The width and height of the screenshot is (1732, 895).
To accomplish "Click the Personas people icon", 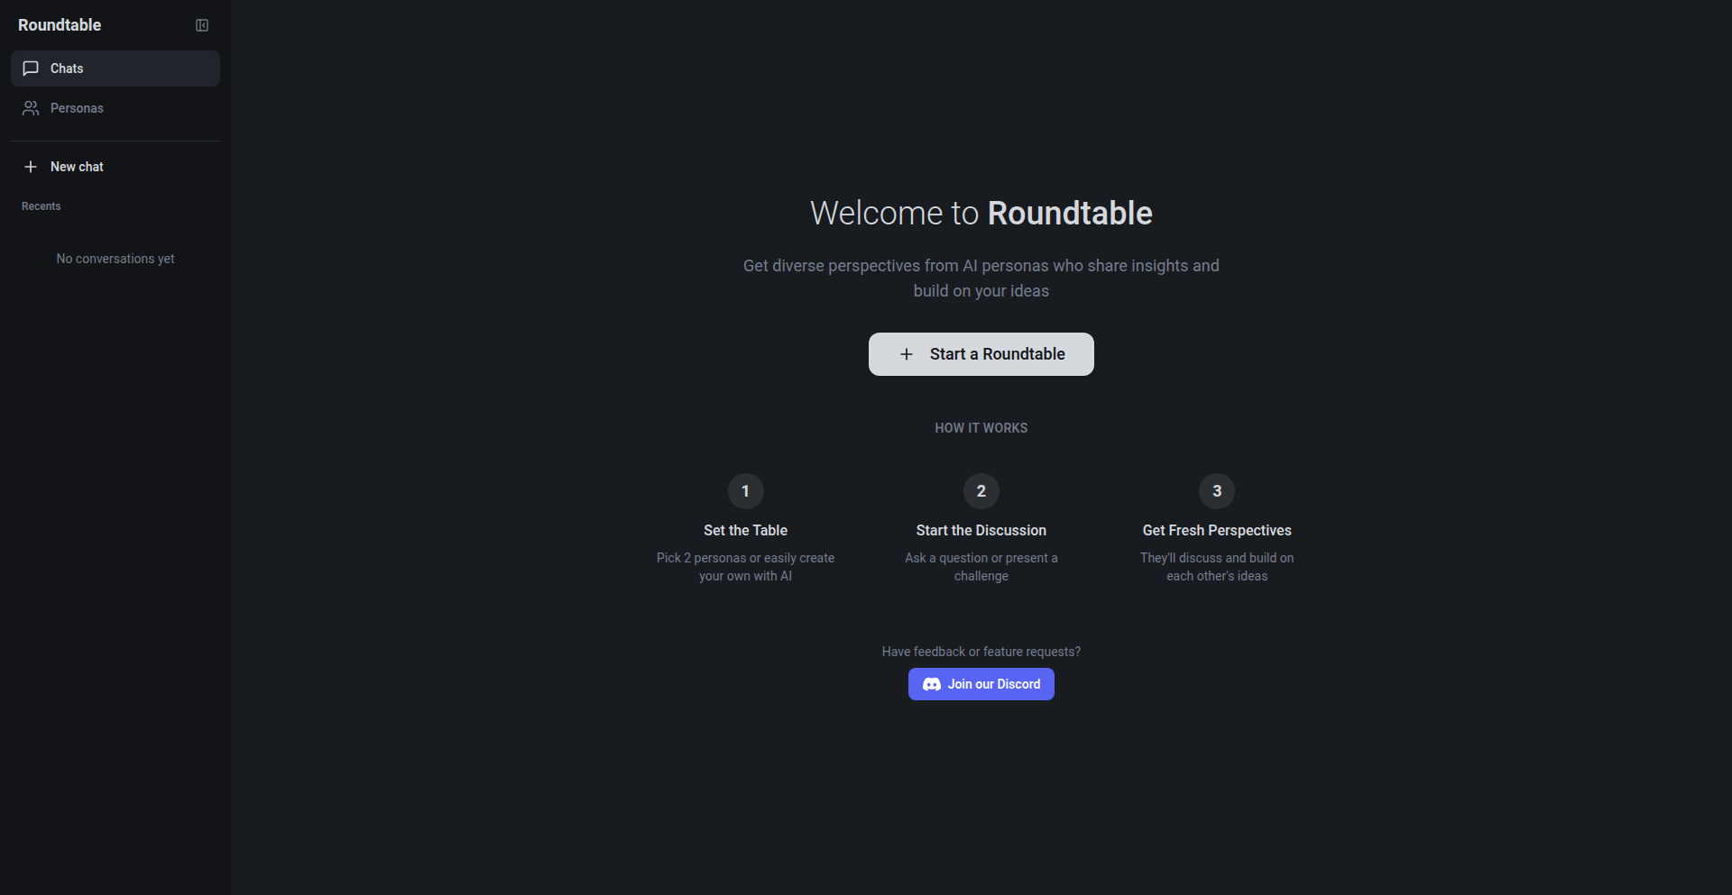I will tap(30, 108).
